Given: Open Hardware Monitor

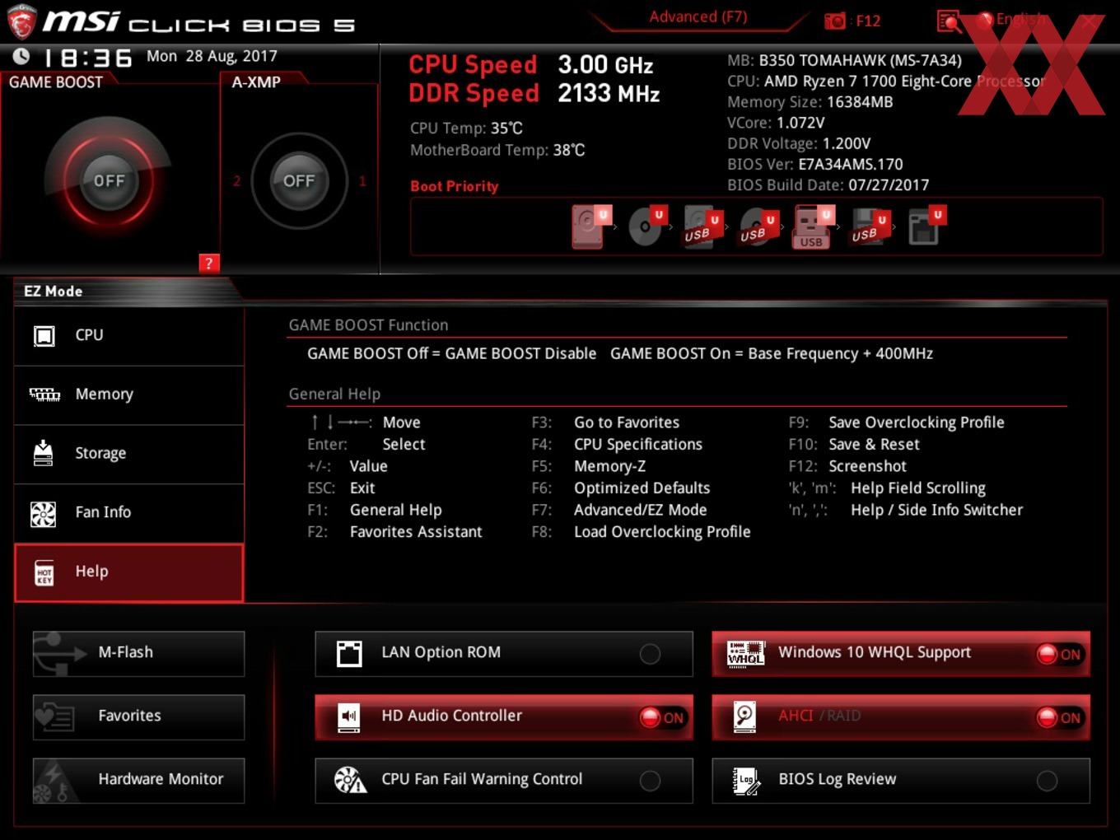Looking at the screenshot, I should (138, 780).
